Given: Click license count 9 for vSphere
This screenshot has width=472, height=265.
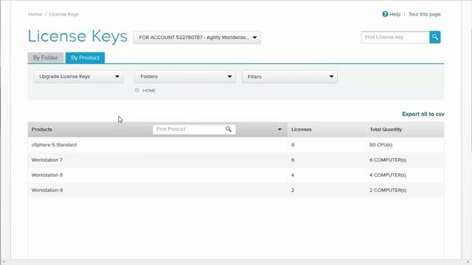Looking at the screenshot, I should click(293, 145).
